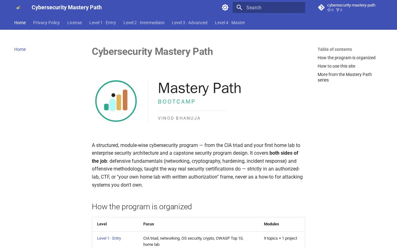The height and width of the screenshot is (248, 397).
Task: Focus the Search input field
Action: 269,7
